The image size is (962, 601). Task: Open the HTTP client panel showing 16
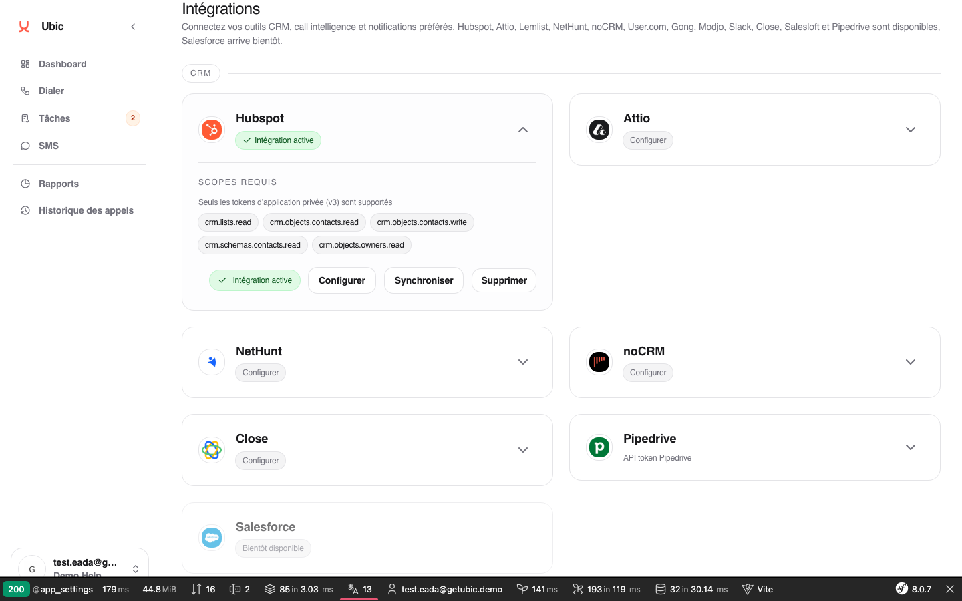[x=203, y=589]
